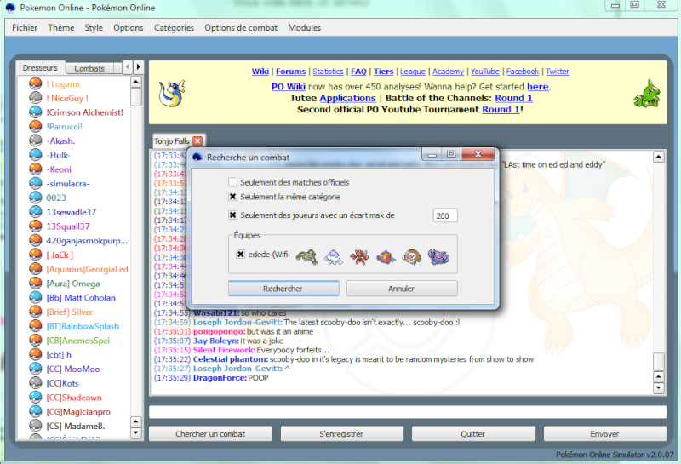Viewport: 681px width, 464px height.
Task: Switch to the Combats tab
Action: coord(89,68)
